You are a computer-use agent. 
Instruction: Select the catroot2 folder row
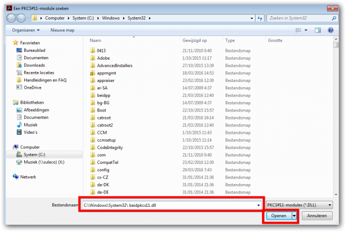click(171, 125)
